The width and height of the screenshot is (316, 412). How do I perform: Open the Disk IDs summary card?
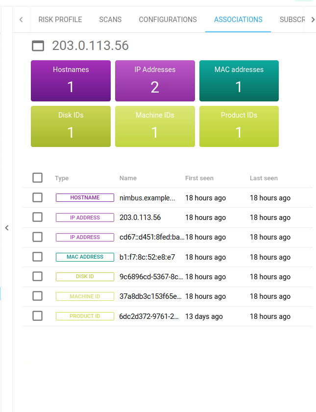click(71, 126)
